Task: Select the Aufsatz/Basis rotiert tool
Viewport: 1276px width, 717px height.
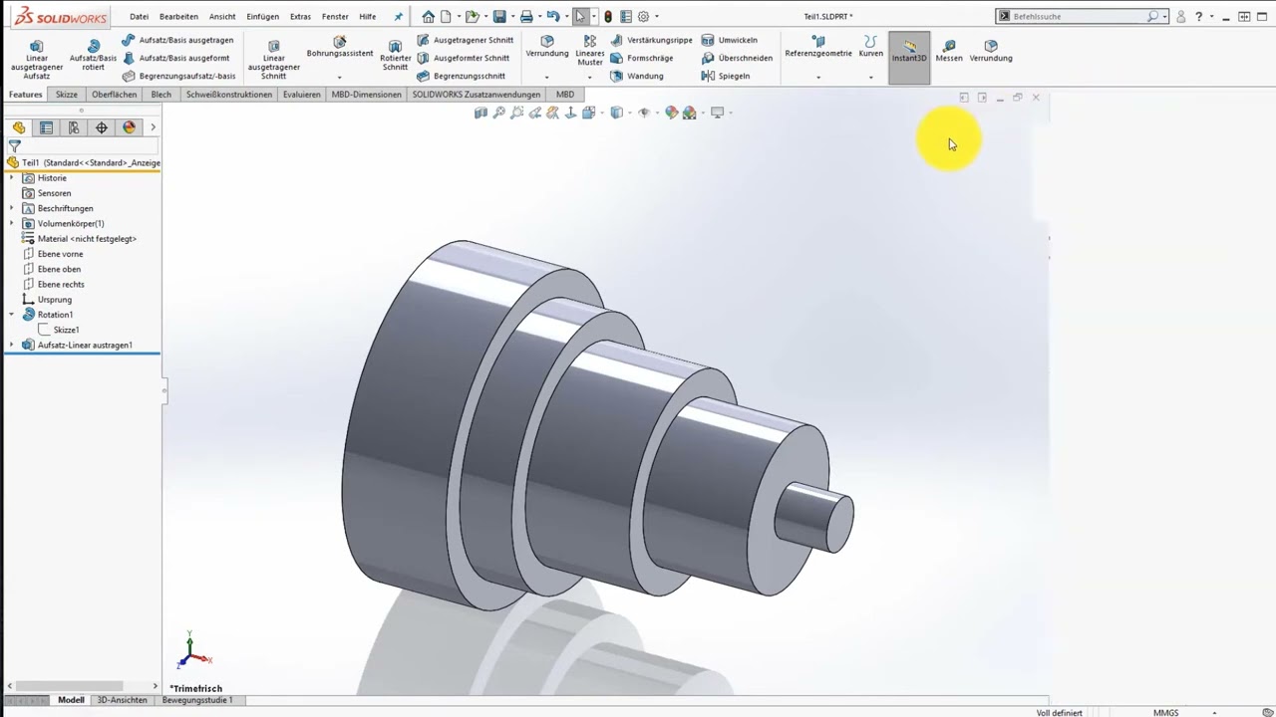Action: [93, 55]
